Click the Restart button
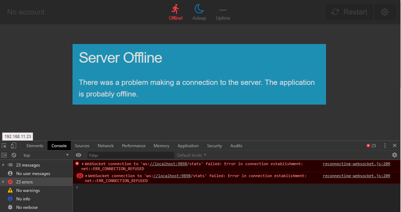The height and width of the screenshot is (212, 401). pos(349,12)
